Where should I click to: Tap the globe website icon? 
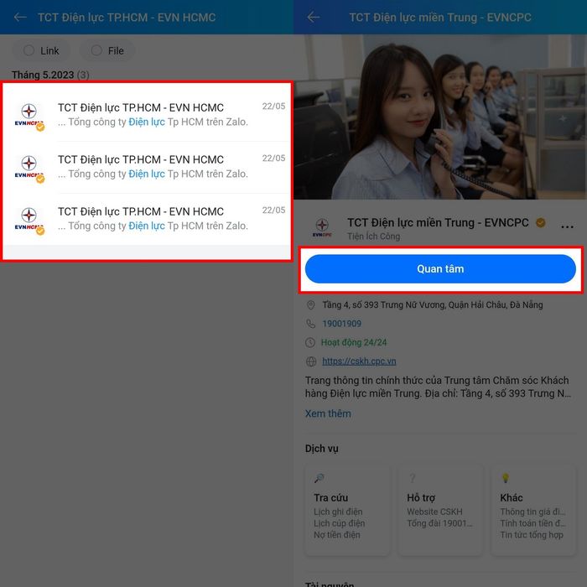(311, 361)
